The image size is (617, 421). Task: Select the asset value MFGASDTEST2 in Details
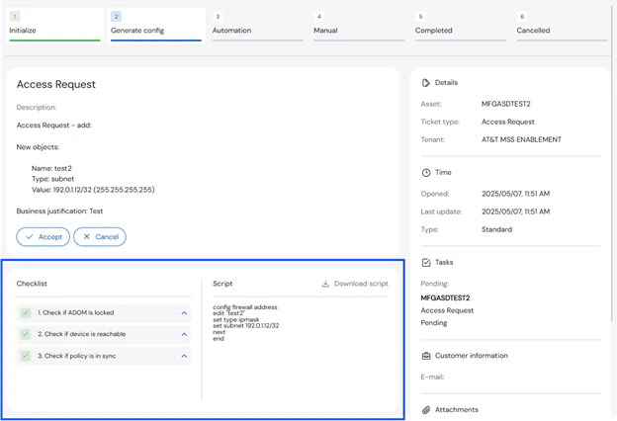(506, 104)
